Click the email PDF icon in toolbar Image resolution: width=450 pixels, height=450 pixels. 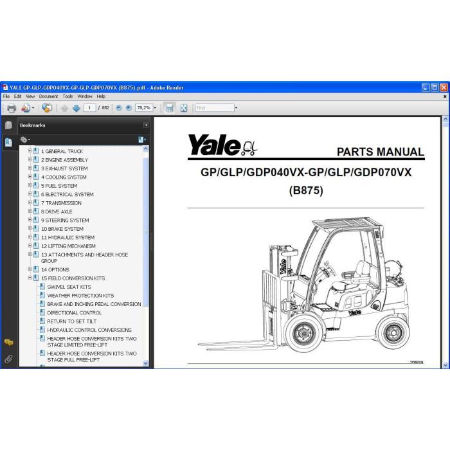pyautogui.click(x=26, y=108)
